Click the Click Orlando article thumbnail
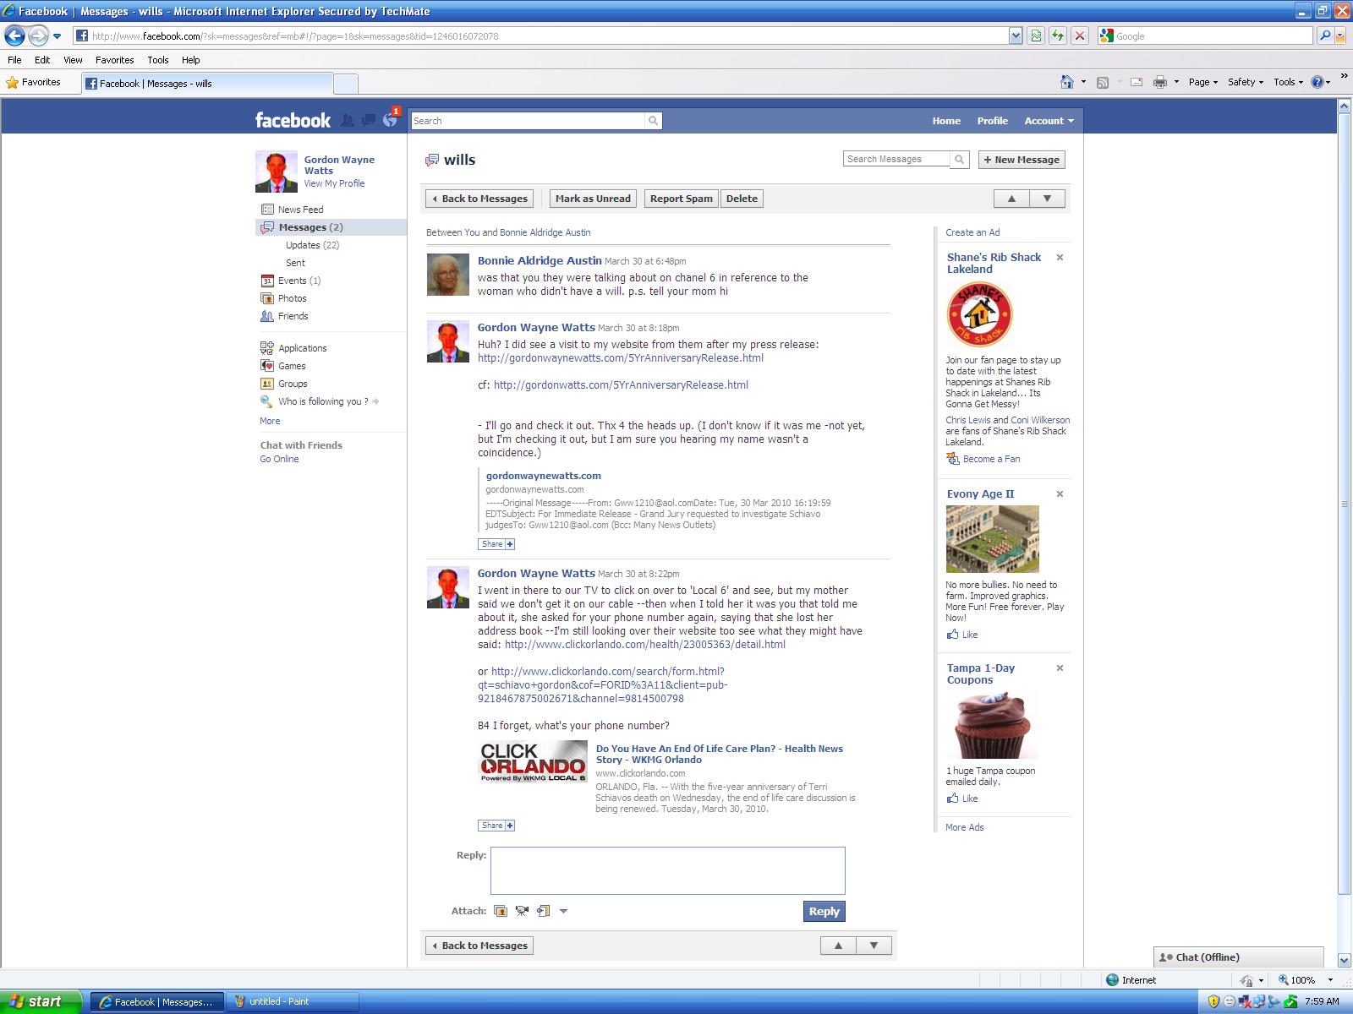 533,761
